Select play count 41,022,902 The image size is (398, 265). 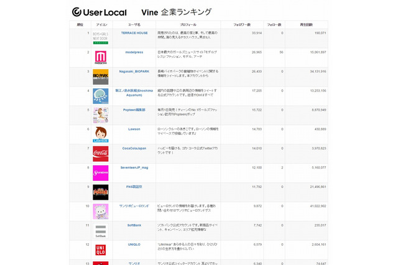tap(318, 206)
